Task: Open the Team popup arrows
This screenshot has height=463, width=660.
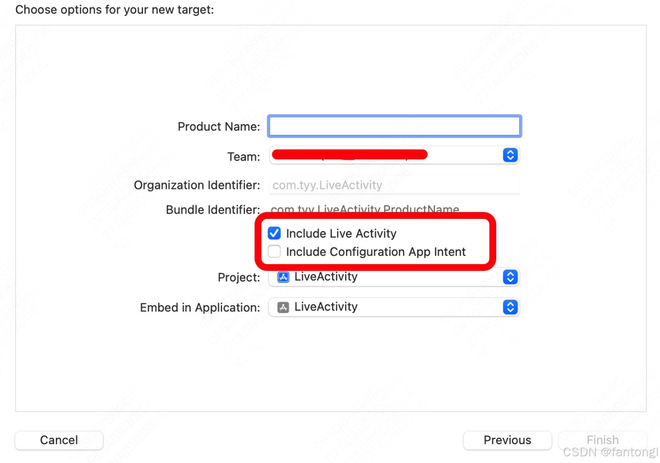Action: (x=510, y=155)
